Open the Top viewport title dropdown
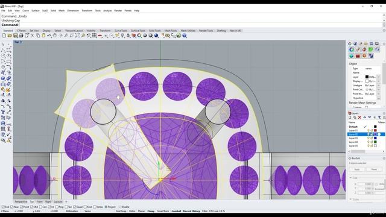The width and height of the screenshot is (386, 217). point(21,42)
